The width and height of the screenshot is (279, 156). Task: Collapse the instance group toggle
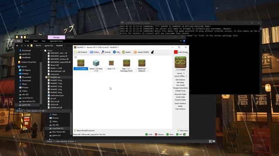point(75,57)
